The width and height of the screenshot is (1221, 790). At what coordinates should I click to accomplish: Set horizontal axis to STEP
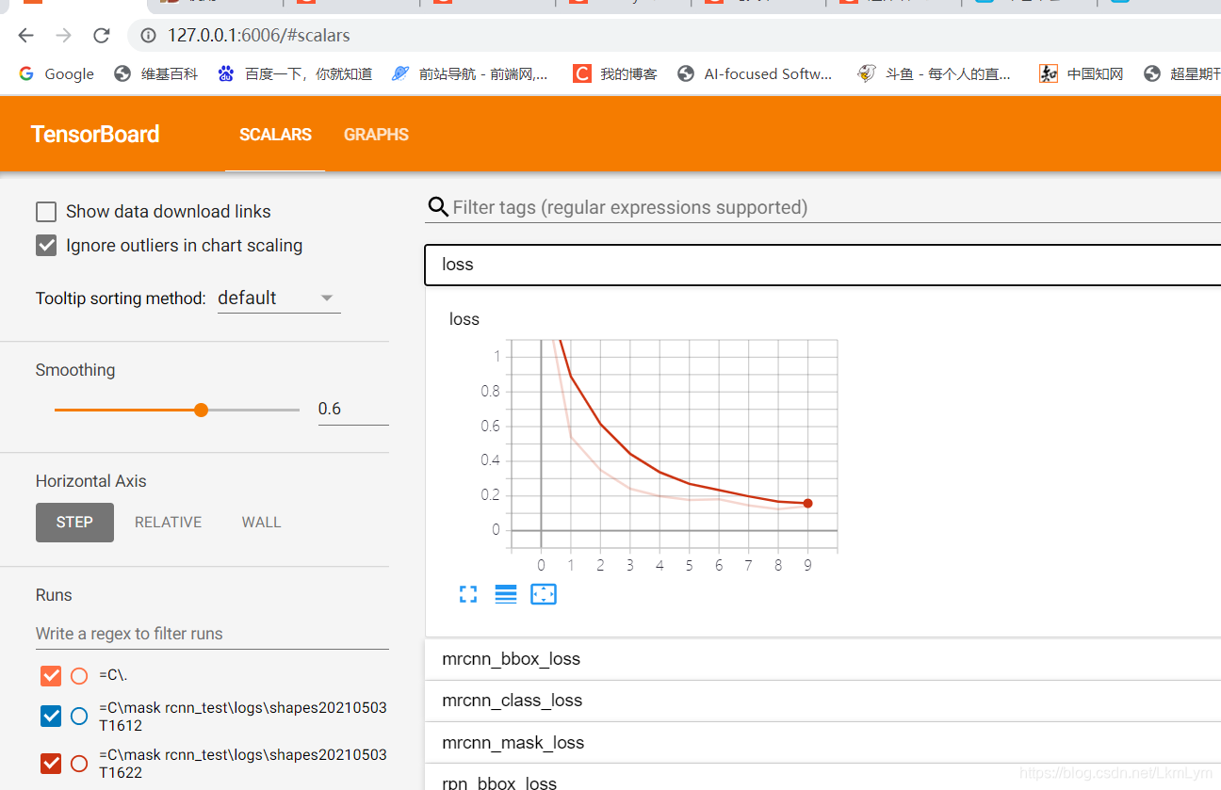tap(74, 523)
